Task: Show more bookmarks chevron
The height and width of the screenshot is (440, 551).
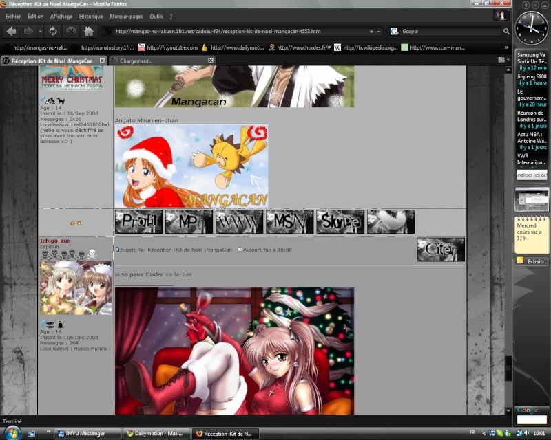Action: [x=506, y=47]
